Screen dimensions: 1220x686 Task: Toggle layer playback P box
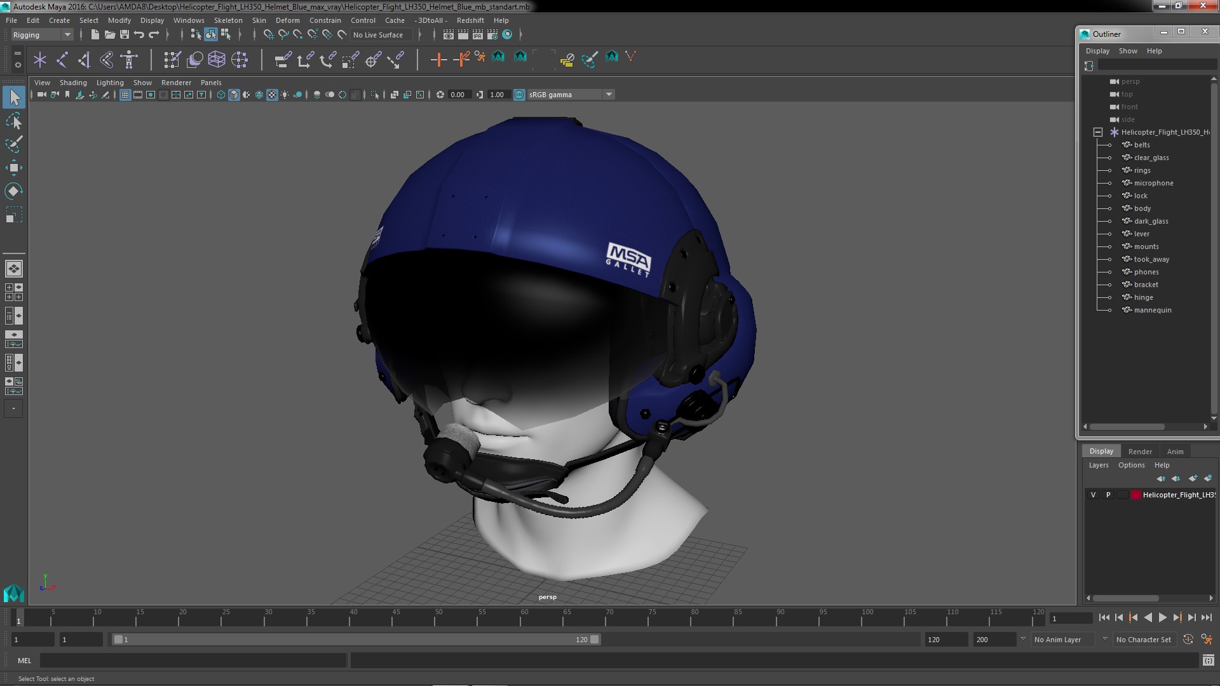[1108, 495]
